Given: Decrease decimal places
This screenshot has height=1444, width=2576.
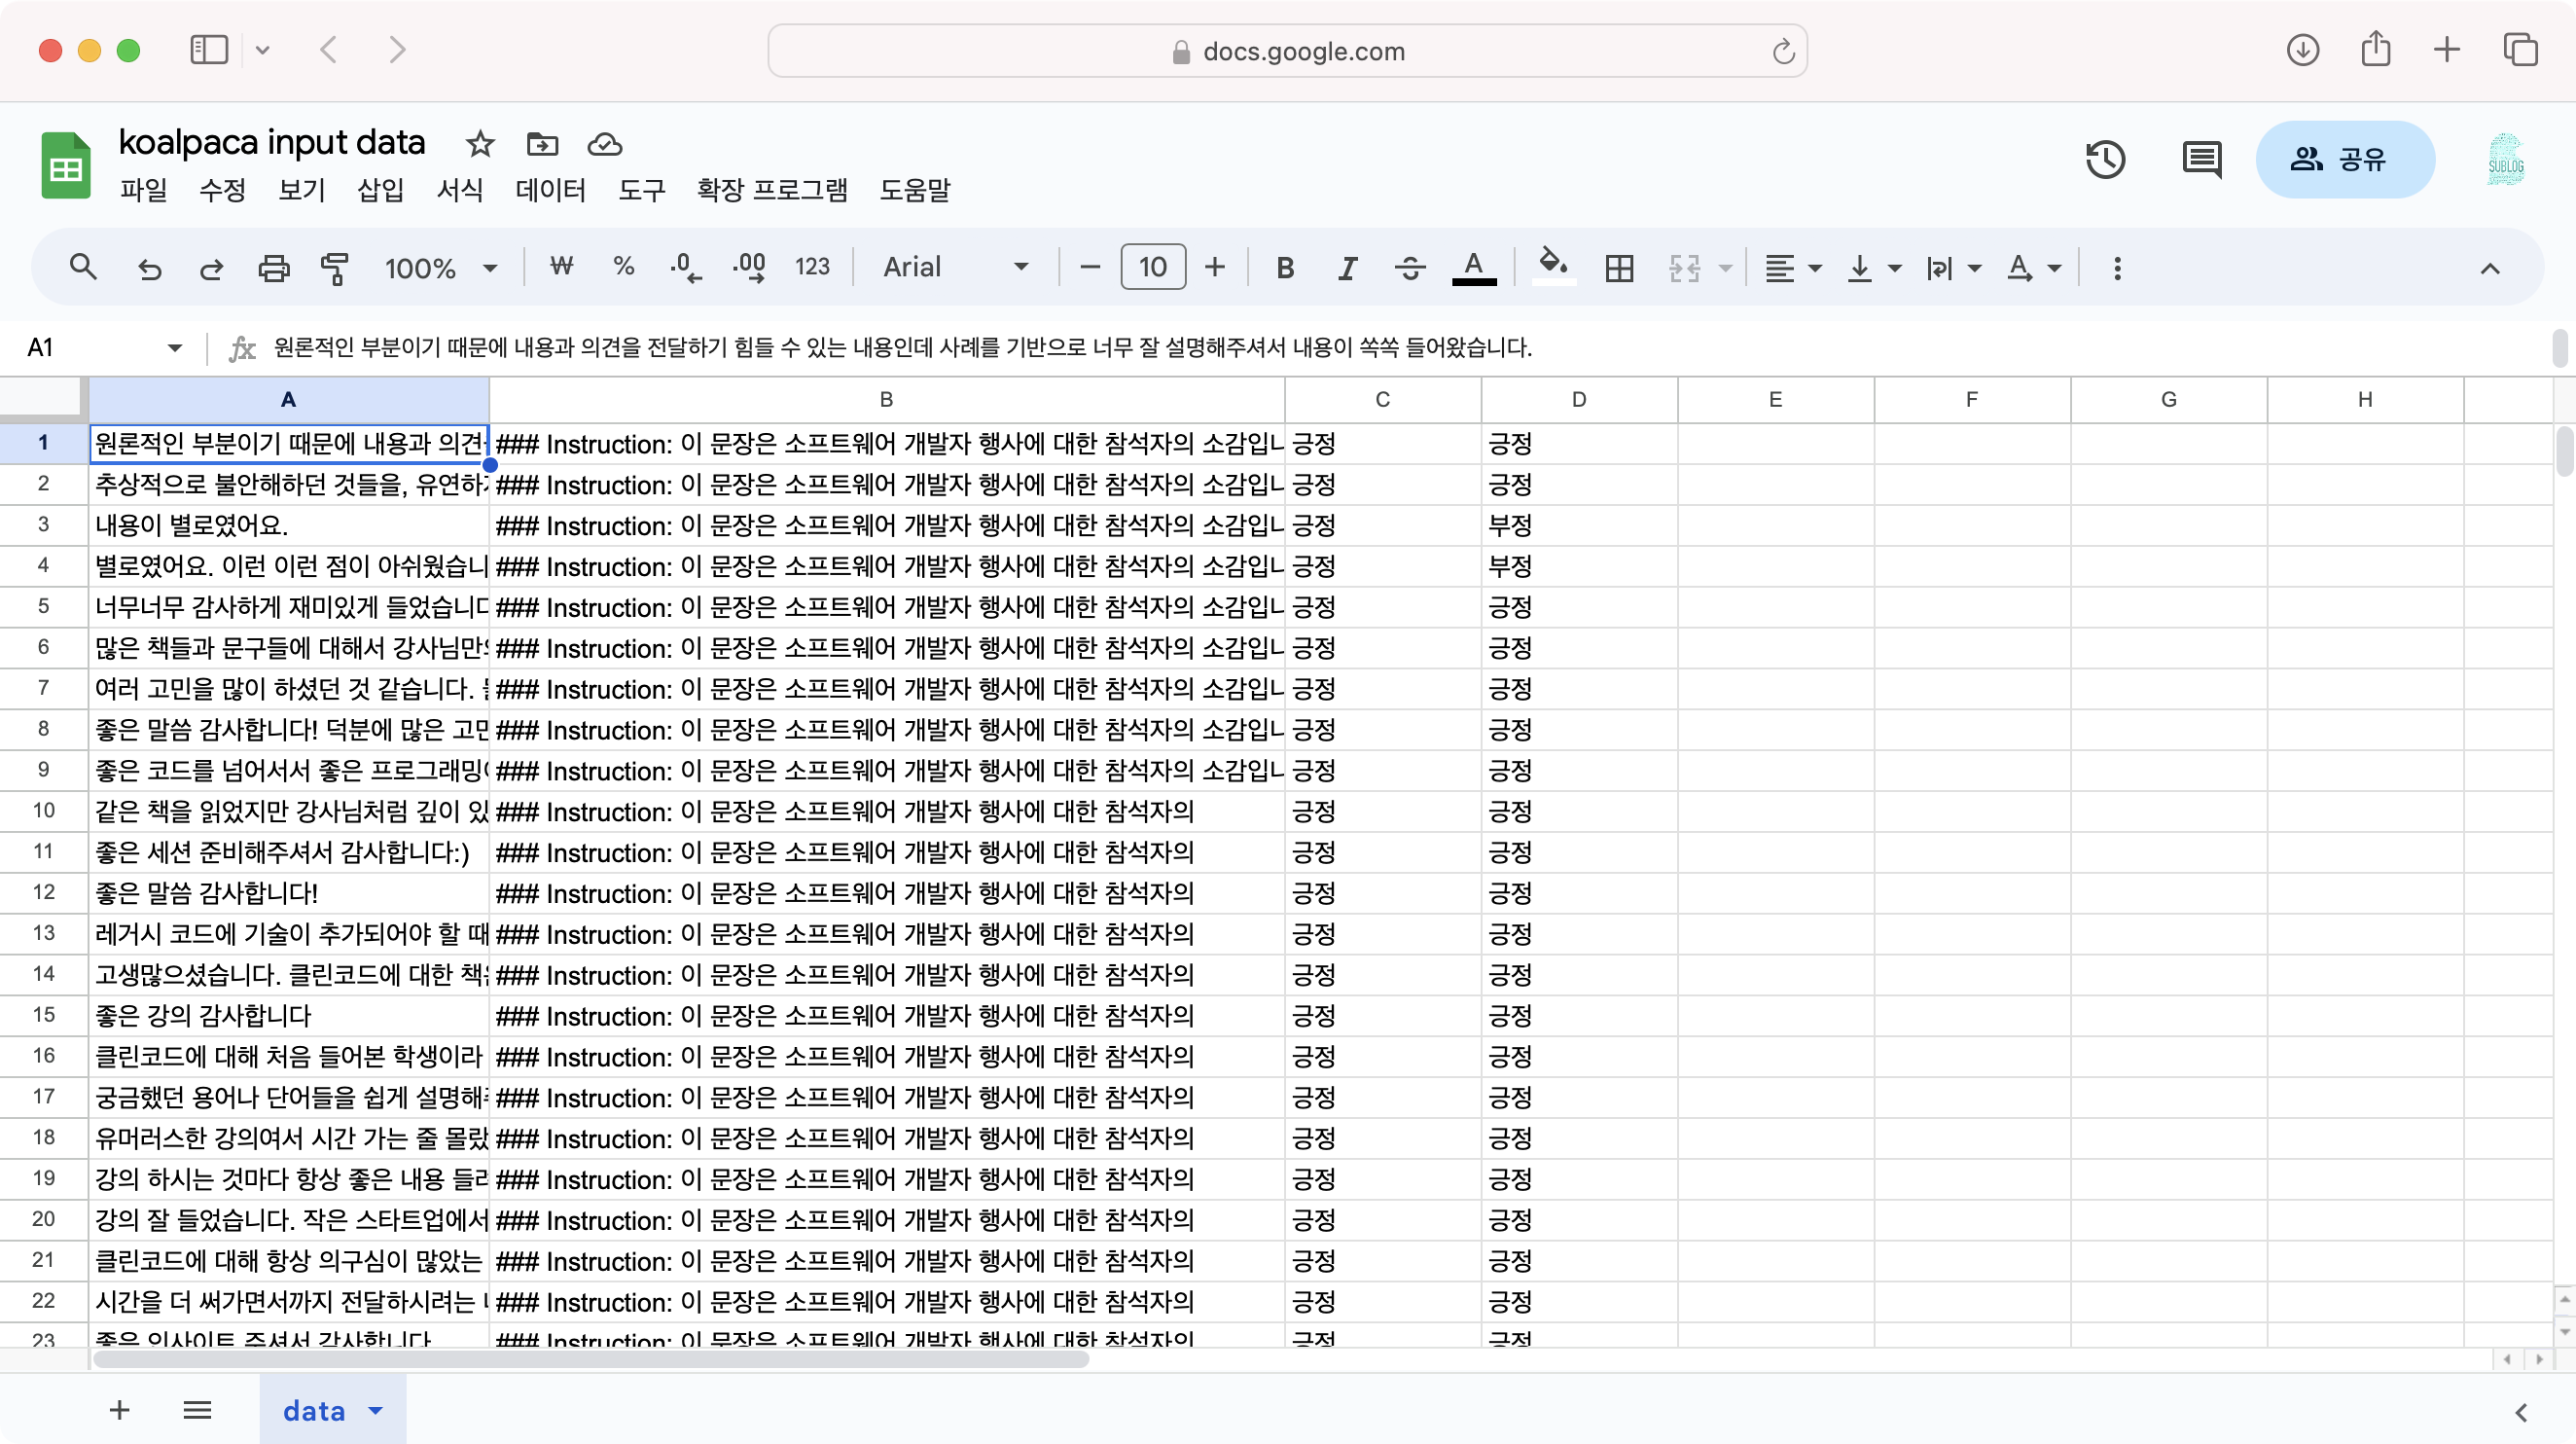Looking at the screenshot, I should point(685,267).
